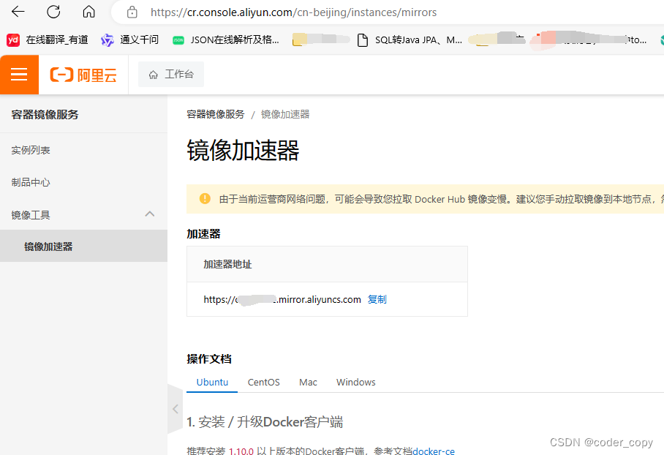Image resolution: width=664 pixels, height=455 pixels.
Task: Switch to the Ubuntu tab
Action: pos(212,382)
